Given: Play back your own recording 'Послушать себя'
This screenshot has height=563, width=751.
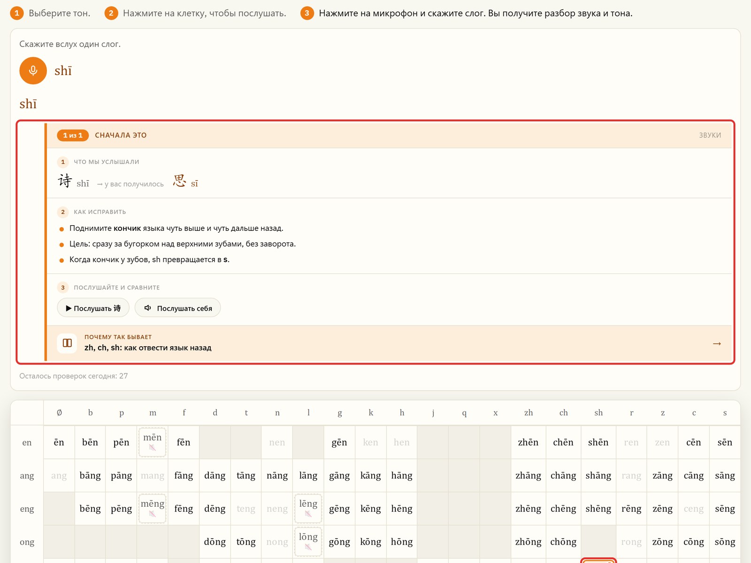Looking at the screenshot, I should (x=177, y=308).
